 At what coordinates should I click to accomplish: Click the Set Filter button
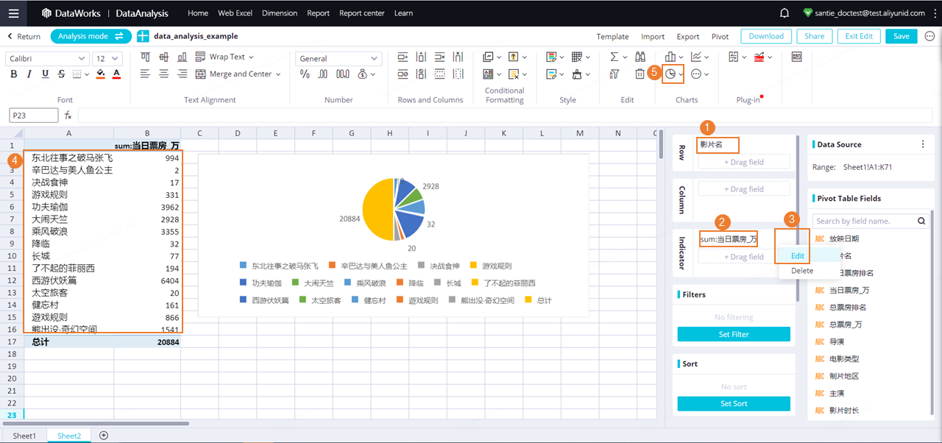[x=734, y=334]
